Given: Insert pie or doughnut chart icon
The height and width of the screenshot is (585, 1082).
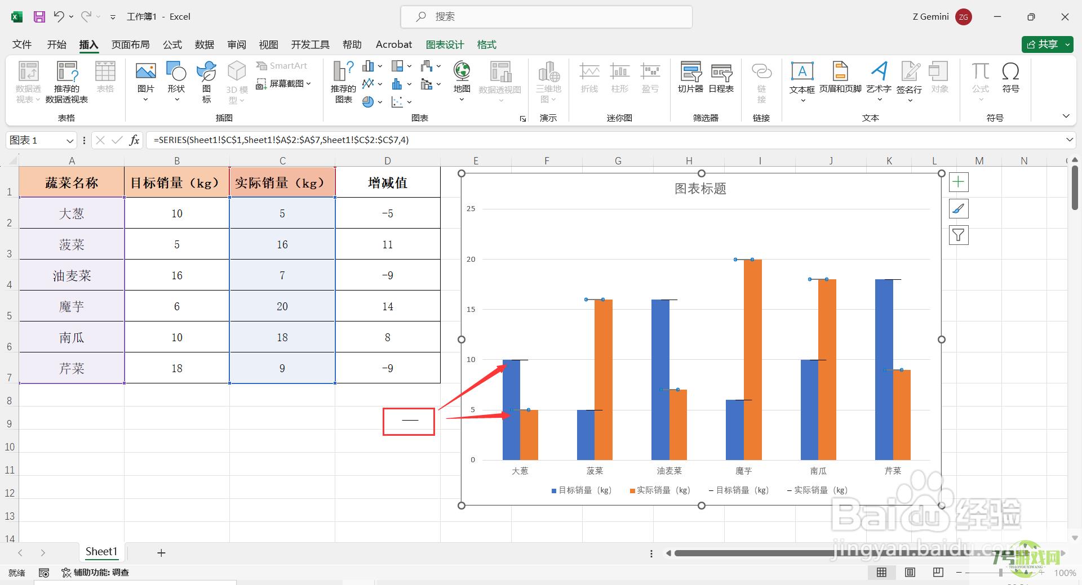Looking at the screenshot, I should [x=368, y=102].
